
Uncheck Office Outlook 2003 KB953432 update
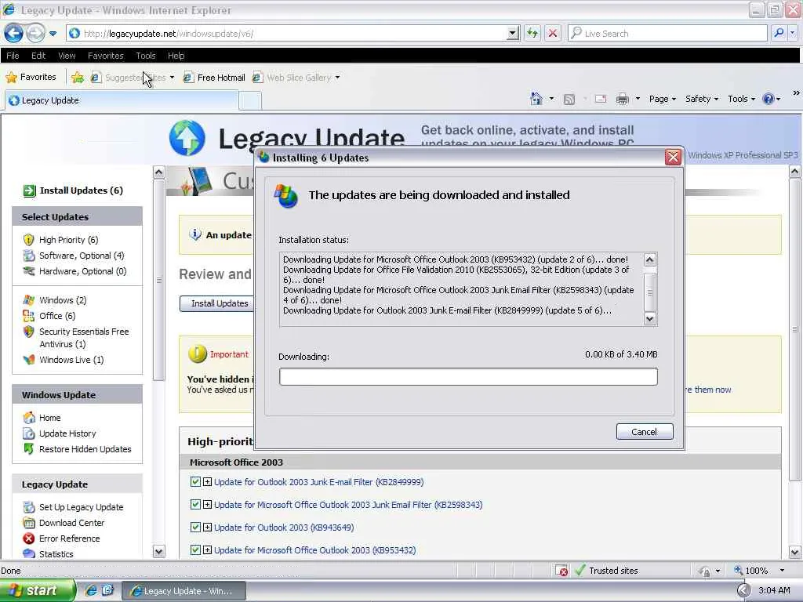coord(195,549)
